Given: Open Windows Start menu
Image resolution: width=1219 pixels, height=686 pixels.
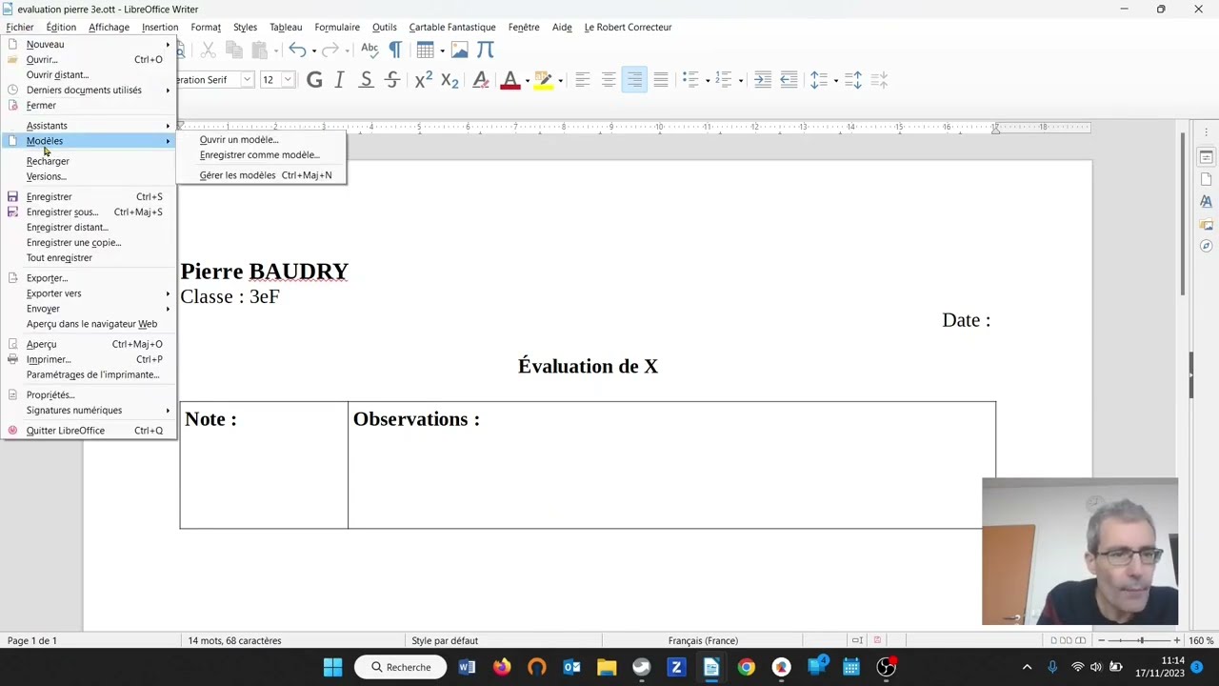Looking at the screenshot, I should [x=332, y=667].
